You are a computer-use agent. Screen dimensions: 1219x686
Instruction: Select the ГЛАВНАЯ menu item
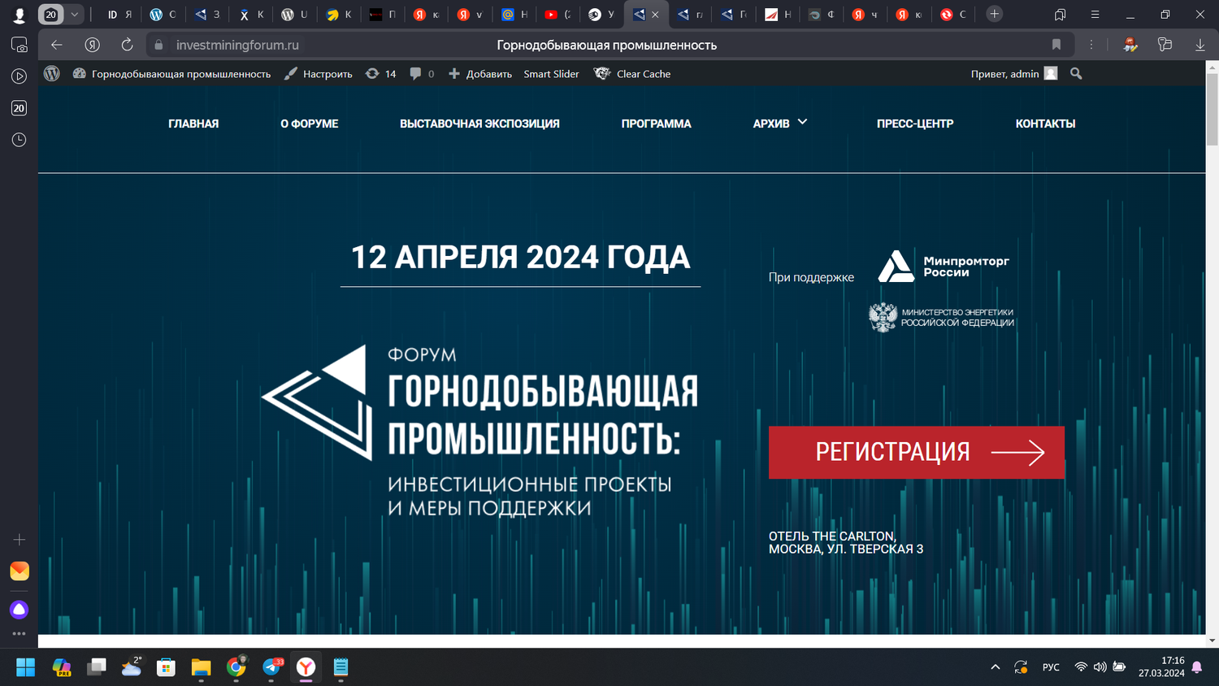pos(193,124)
